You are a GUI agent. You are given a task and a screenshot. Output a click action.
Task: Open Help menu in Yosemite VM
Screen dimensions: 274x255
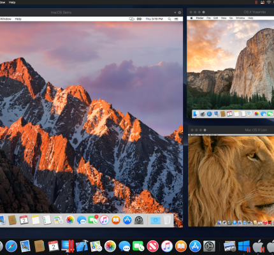250,18
